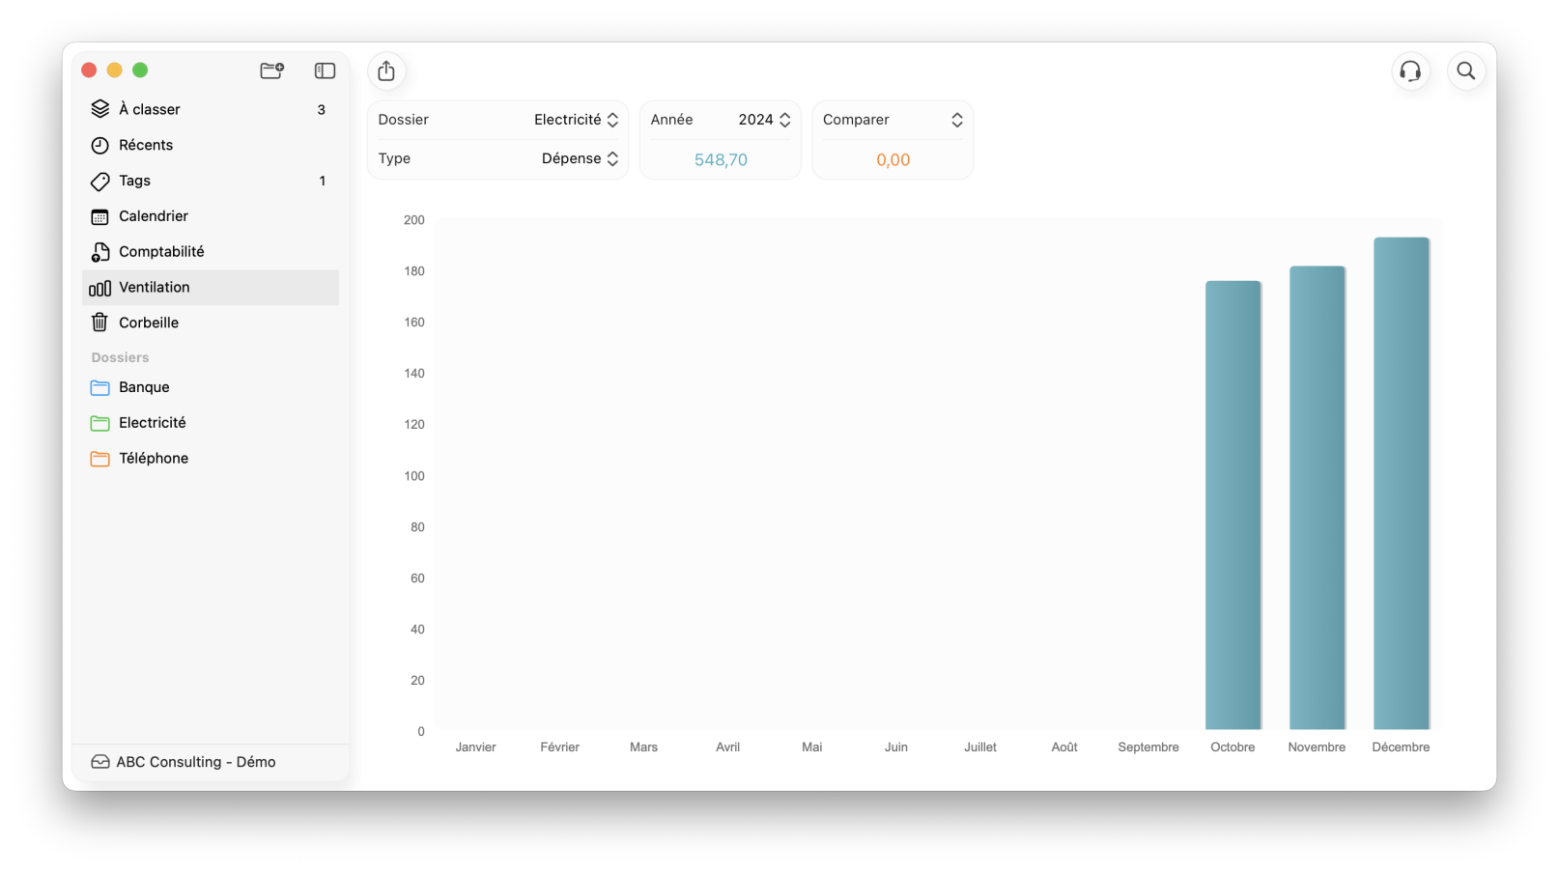
Task: Click the new folder icon
Action: point(271,70)
